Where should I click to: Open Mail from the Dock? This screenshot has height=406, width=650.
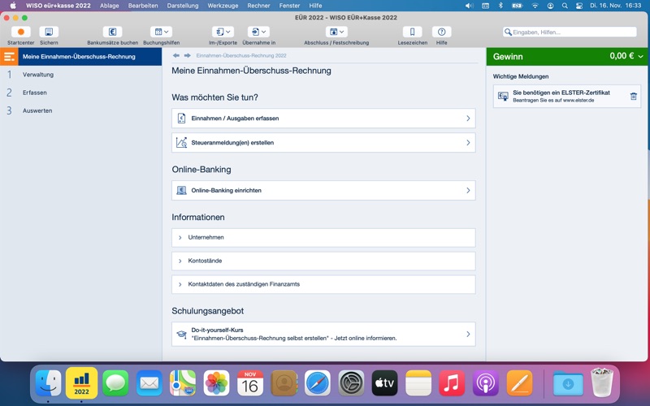click(149, 382)
